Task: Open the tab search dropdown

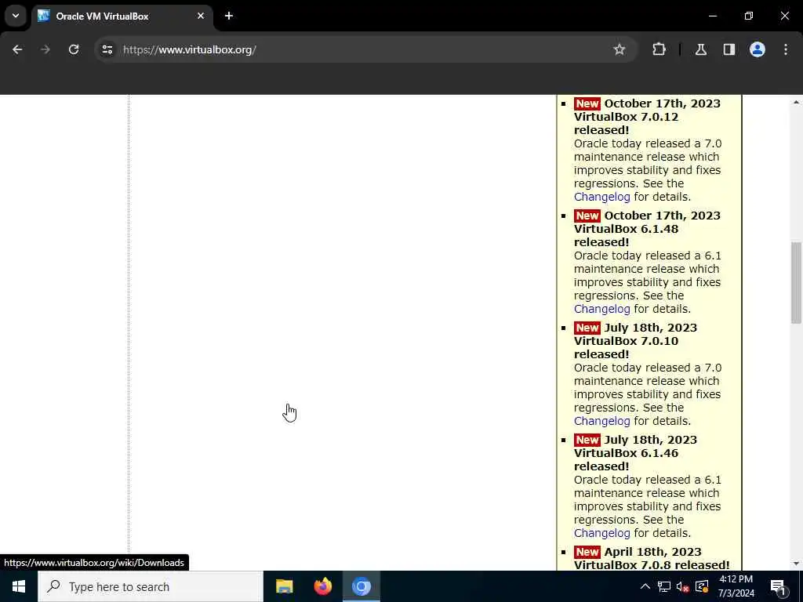Action: pyautogui.click(x=16, y=16)
